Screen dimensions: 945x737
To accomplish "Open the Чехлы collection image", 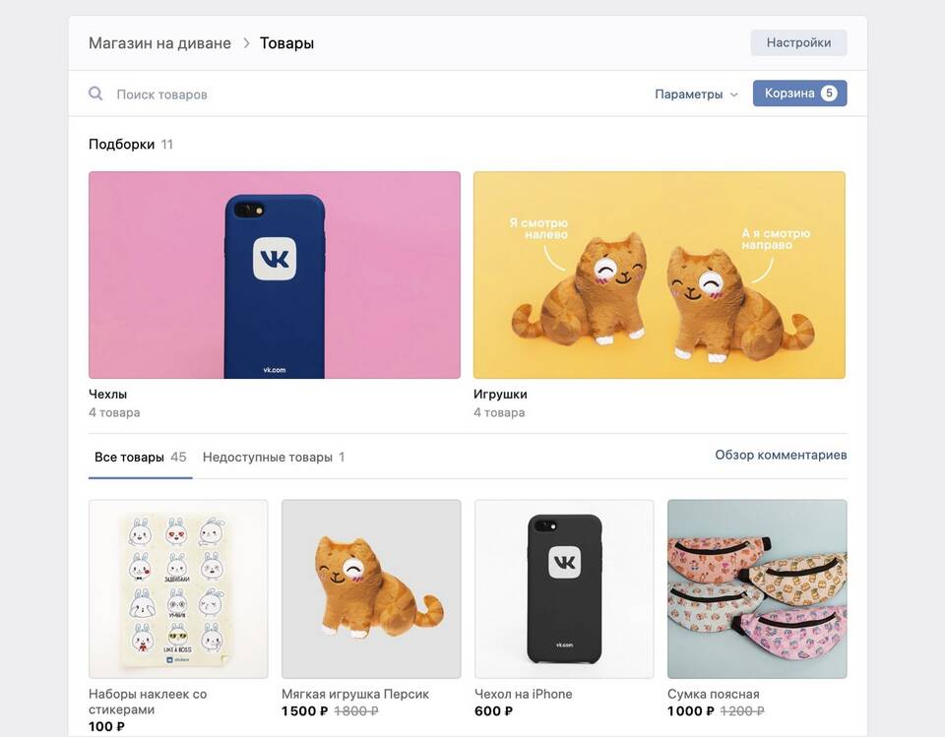I will click(x=275, y=275).
